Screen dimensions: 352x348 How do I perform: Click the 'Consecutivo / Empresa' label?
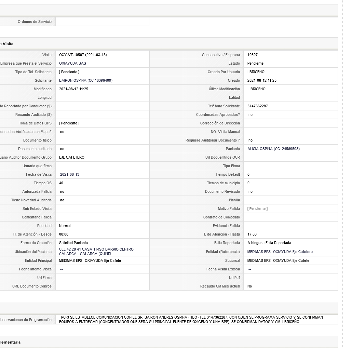click(x=221, y=55)
